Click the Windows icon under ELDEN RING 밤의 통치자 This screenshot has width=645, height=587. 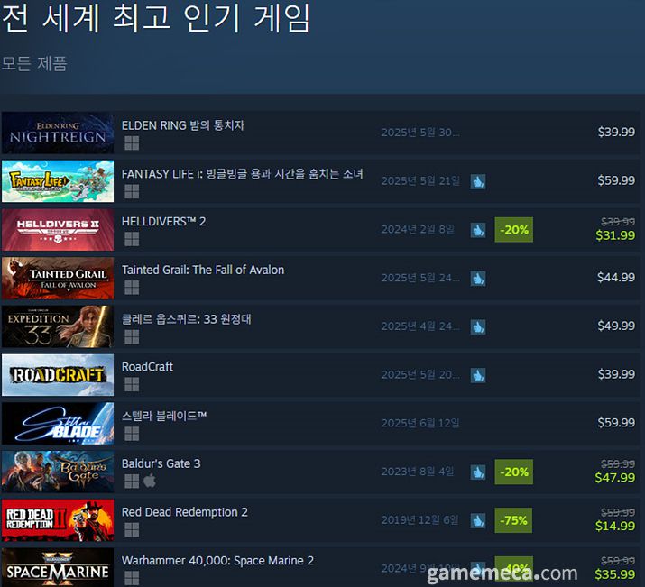point(132,143)
